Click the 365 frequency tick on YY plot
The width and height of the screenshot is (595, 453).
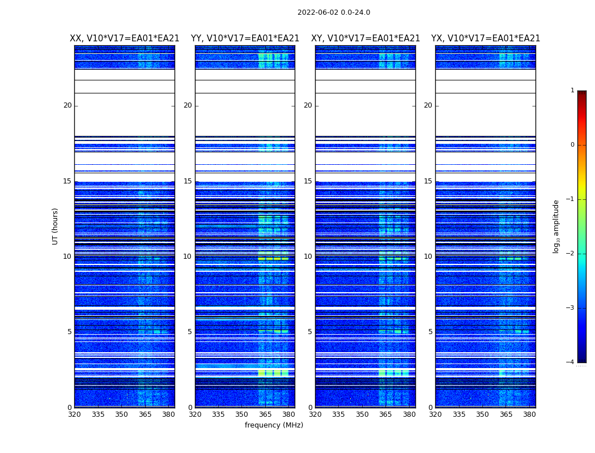265,414
